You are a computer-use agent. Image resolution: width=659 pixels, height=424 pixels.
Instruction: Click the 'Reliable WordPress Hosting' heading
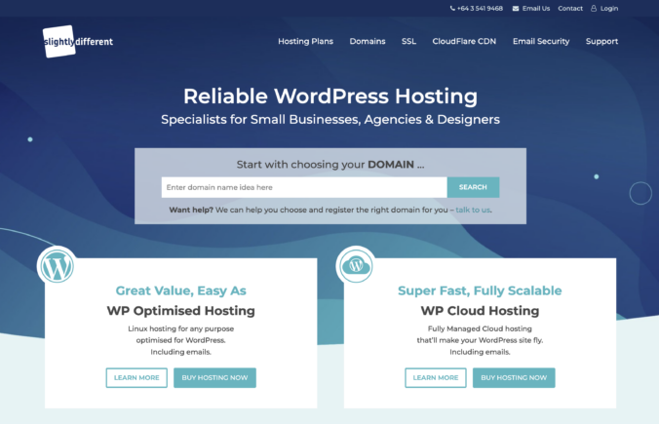coord(330,96)
